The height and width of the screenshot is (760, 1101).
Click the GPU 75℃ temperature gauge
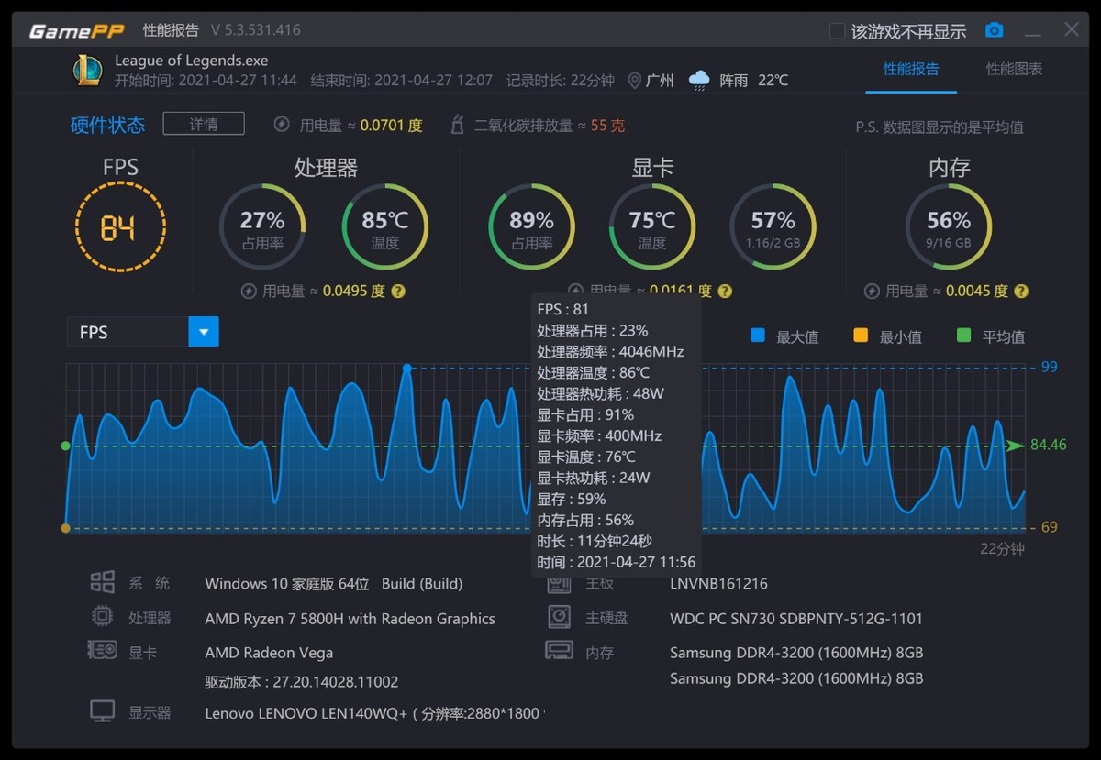coord(652,227)
